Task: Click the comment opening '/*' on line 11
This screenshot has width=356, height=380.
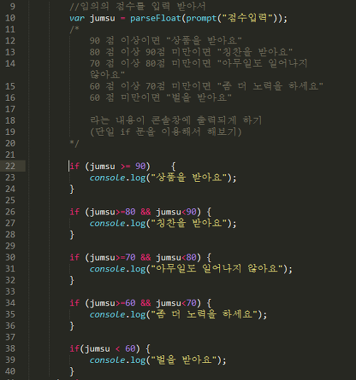Action: (x=74, y=29)
